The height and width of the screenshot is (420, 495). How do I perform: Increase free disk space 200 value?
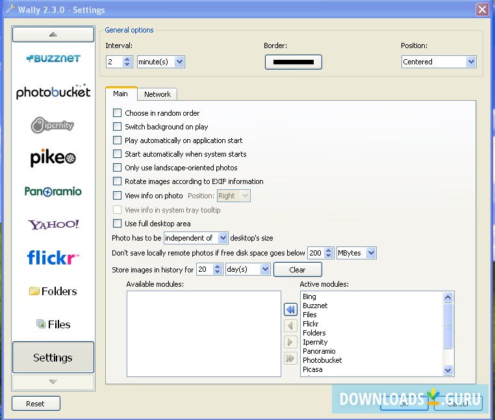(x=329, y=250)
